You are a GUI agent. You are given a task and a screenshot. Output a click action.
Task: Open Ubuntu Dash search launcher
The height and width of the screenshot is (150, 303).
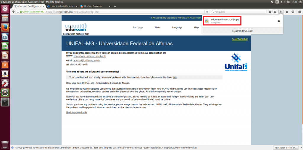(5, 9)
